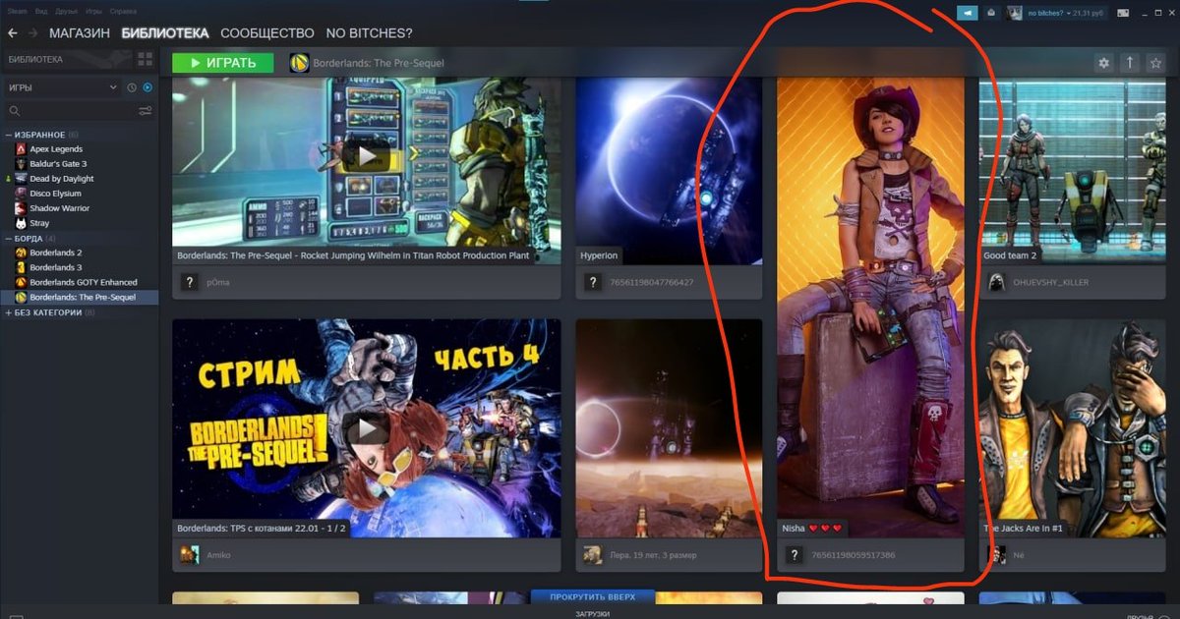1180x619 pixels.
Task: Open the Друзья menu
Action: (x=68, y=12)
